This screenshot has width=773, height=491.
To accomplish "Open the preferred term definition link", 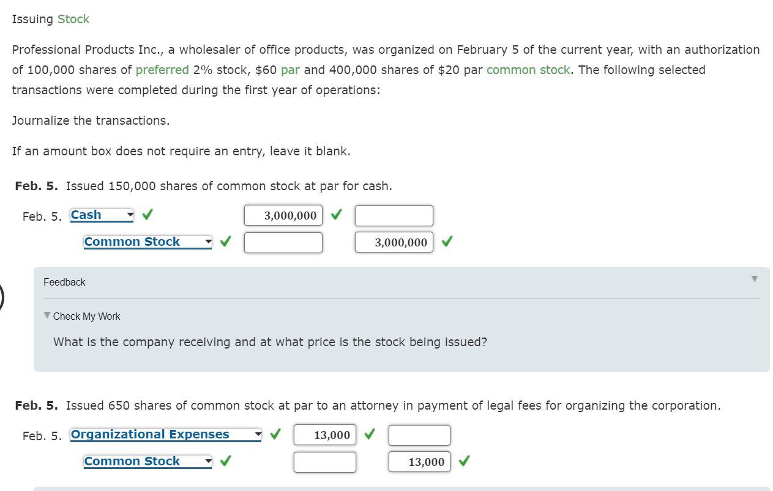I will [162, 70].
